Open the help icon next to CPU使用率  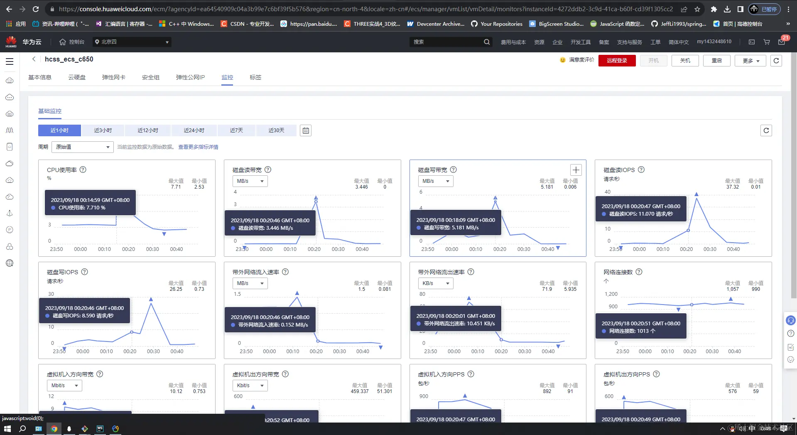[x=83, y=170]
